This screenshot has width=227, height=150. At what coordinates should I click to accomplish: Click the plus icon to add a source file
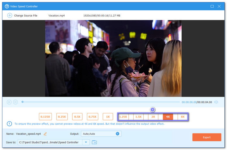[9, 15]
